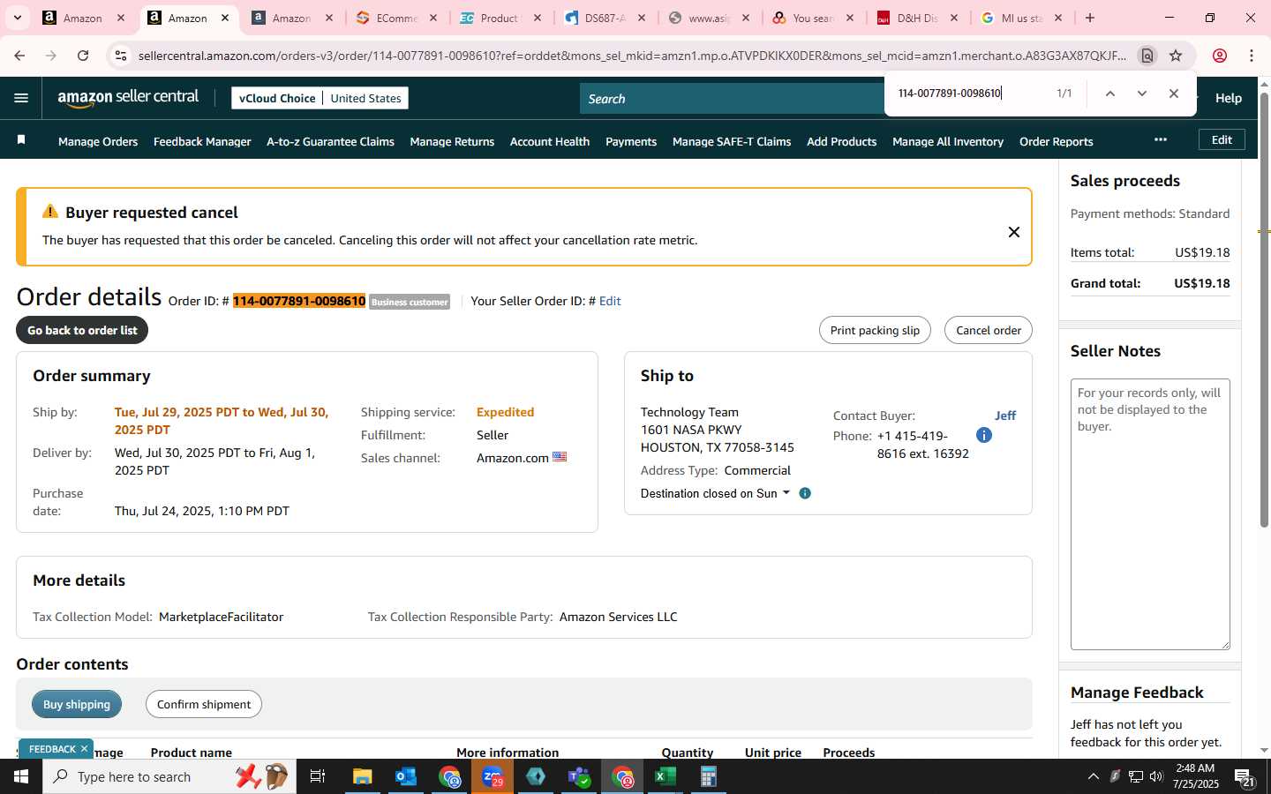Click the Google Lens icon in address bar

[x=1147, y=56]
